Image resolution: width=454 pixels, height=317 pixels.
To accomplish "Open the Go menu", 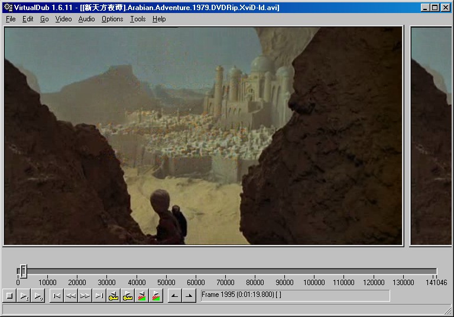I will (44, 19).
